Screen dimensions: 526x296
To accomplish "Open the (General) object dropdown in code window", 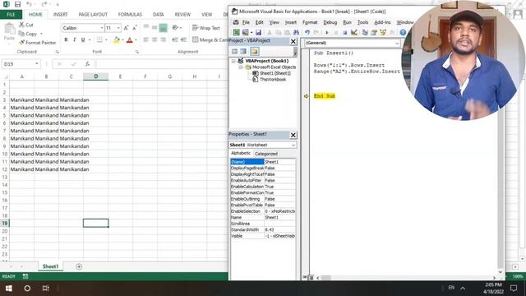I will point(397,43).
